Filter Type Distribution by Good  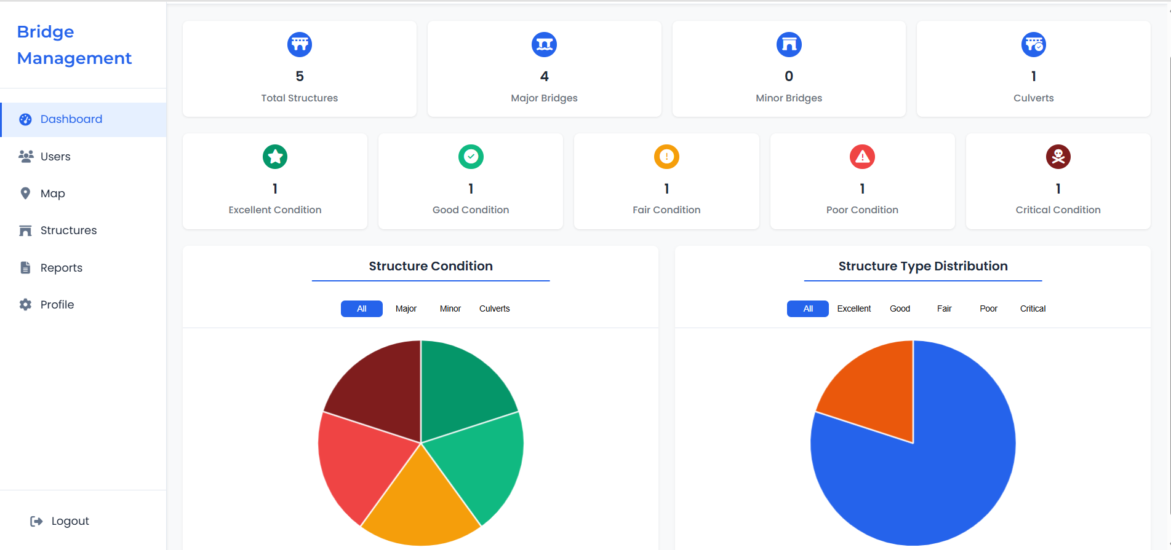(x=900, y=308)
